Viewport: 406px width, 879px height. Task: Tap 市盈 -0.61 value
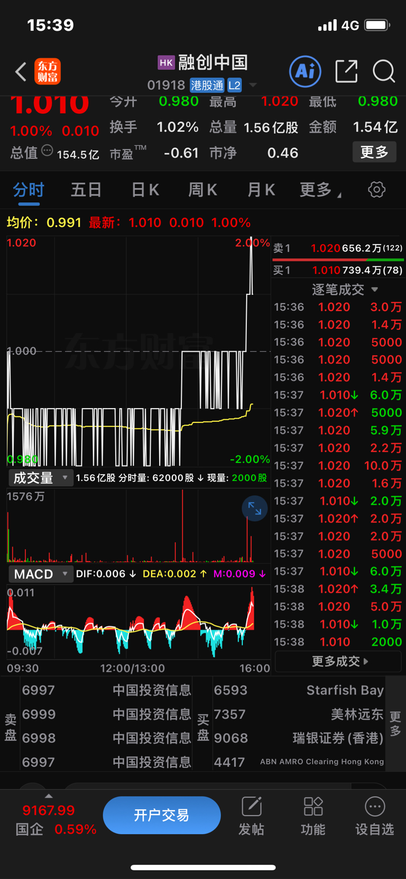(154, 153)
